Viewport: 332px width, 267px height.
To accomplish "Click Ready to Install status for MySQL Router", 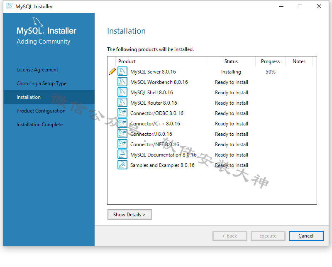I will [x=232, y=103].
